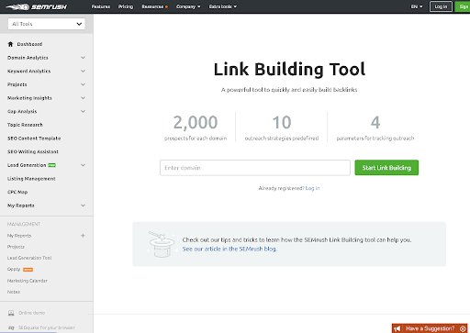Expand Marketing Insights section
470x333 pixels.
click(83, 98)
